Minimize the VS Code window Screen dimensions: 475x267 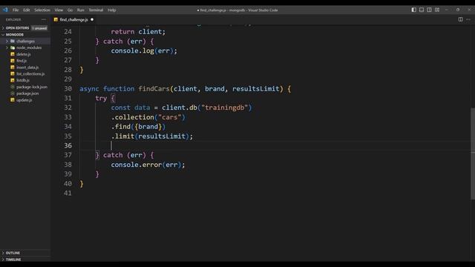click(447, 10)
